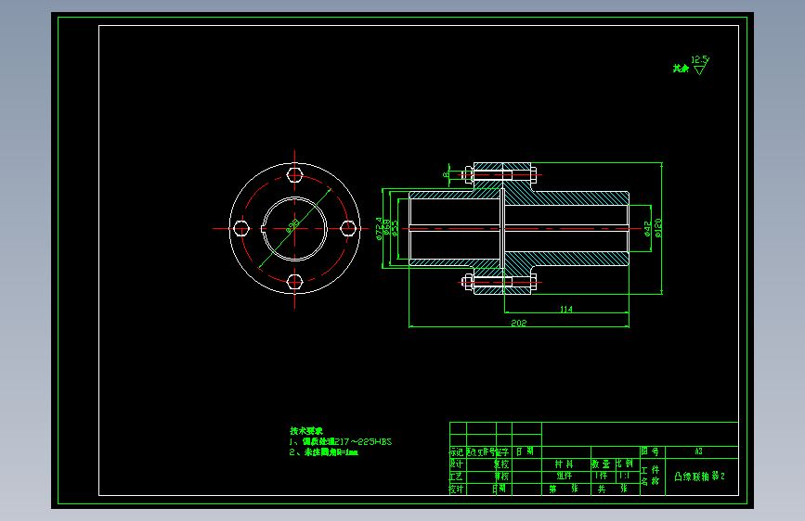This screenshot has width=805, height=521.
Task: Click the 比例 header cell
Action: (628, 464)
